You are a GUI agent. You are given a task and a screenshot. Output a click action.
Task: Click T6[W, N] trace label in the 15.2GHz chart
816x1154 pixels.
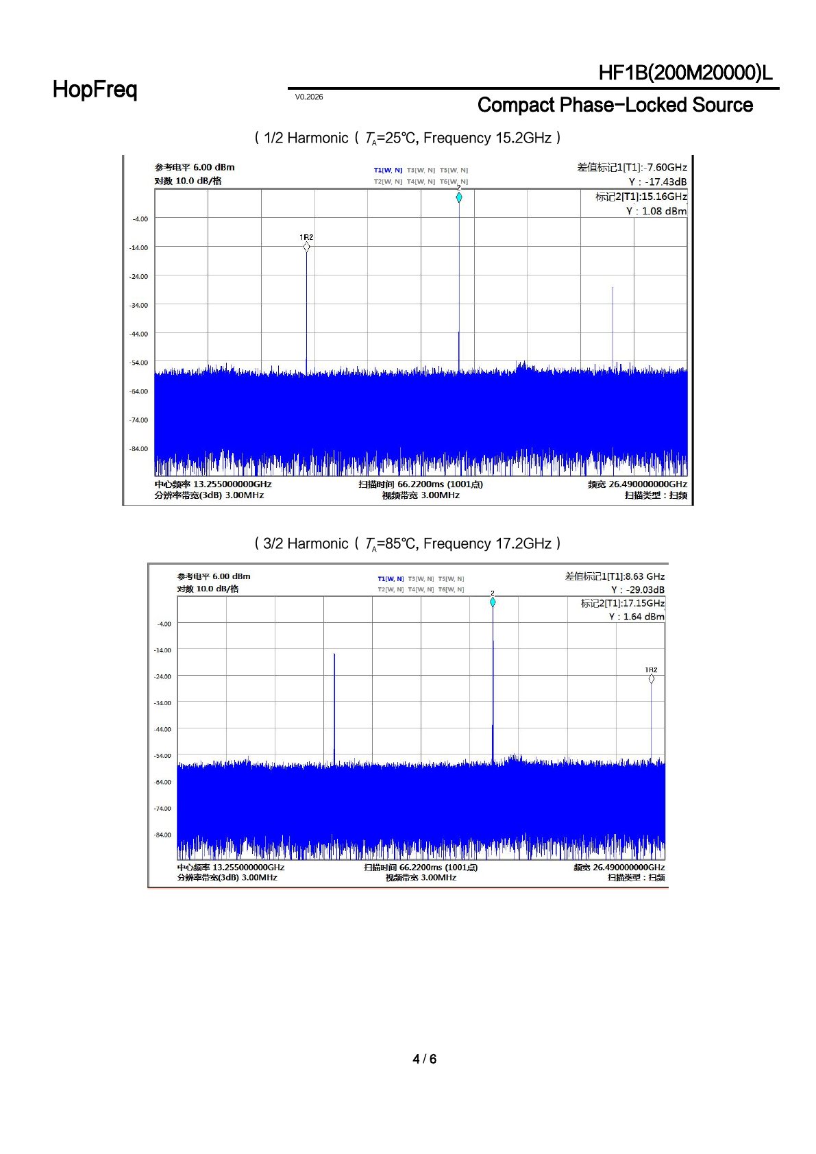(x=454, y=182)
